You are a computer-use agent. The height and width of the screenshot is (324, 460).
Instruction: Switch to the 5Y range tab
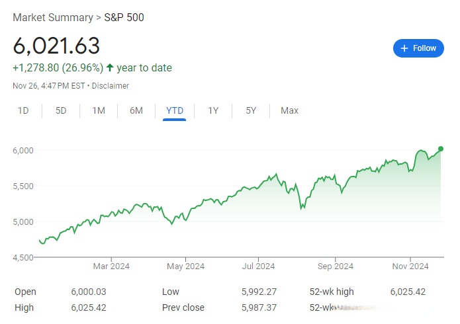point(251,110)
